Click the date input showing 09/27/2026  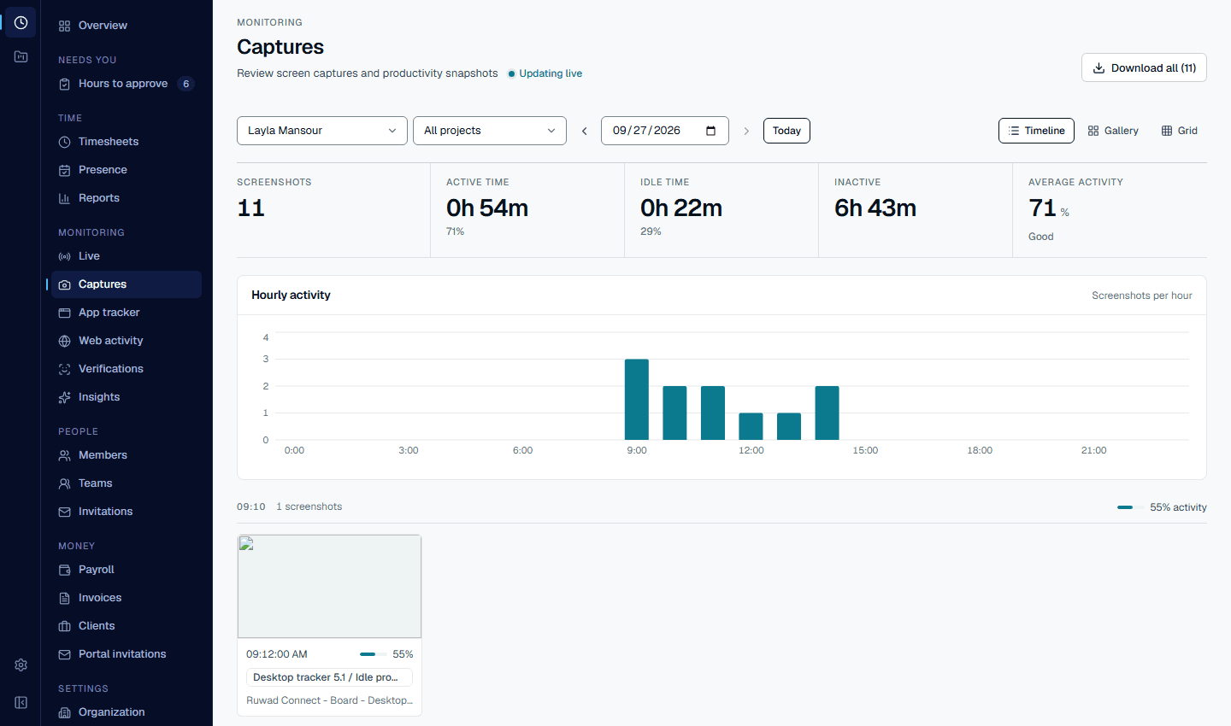coord(665,131)
